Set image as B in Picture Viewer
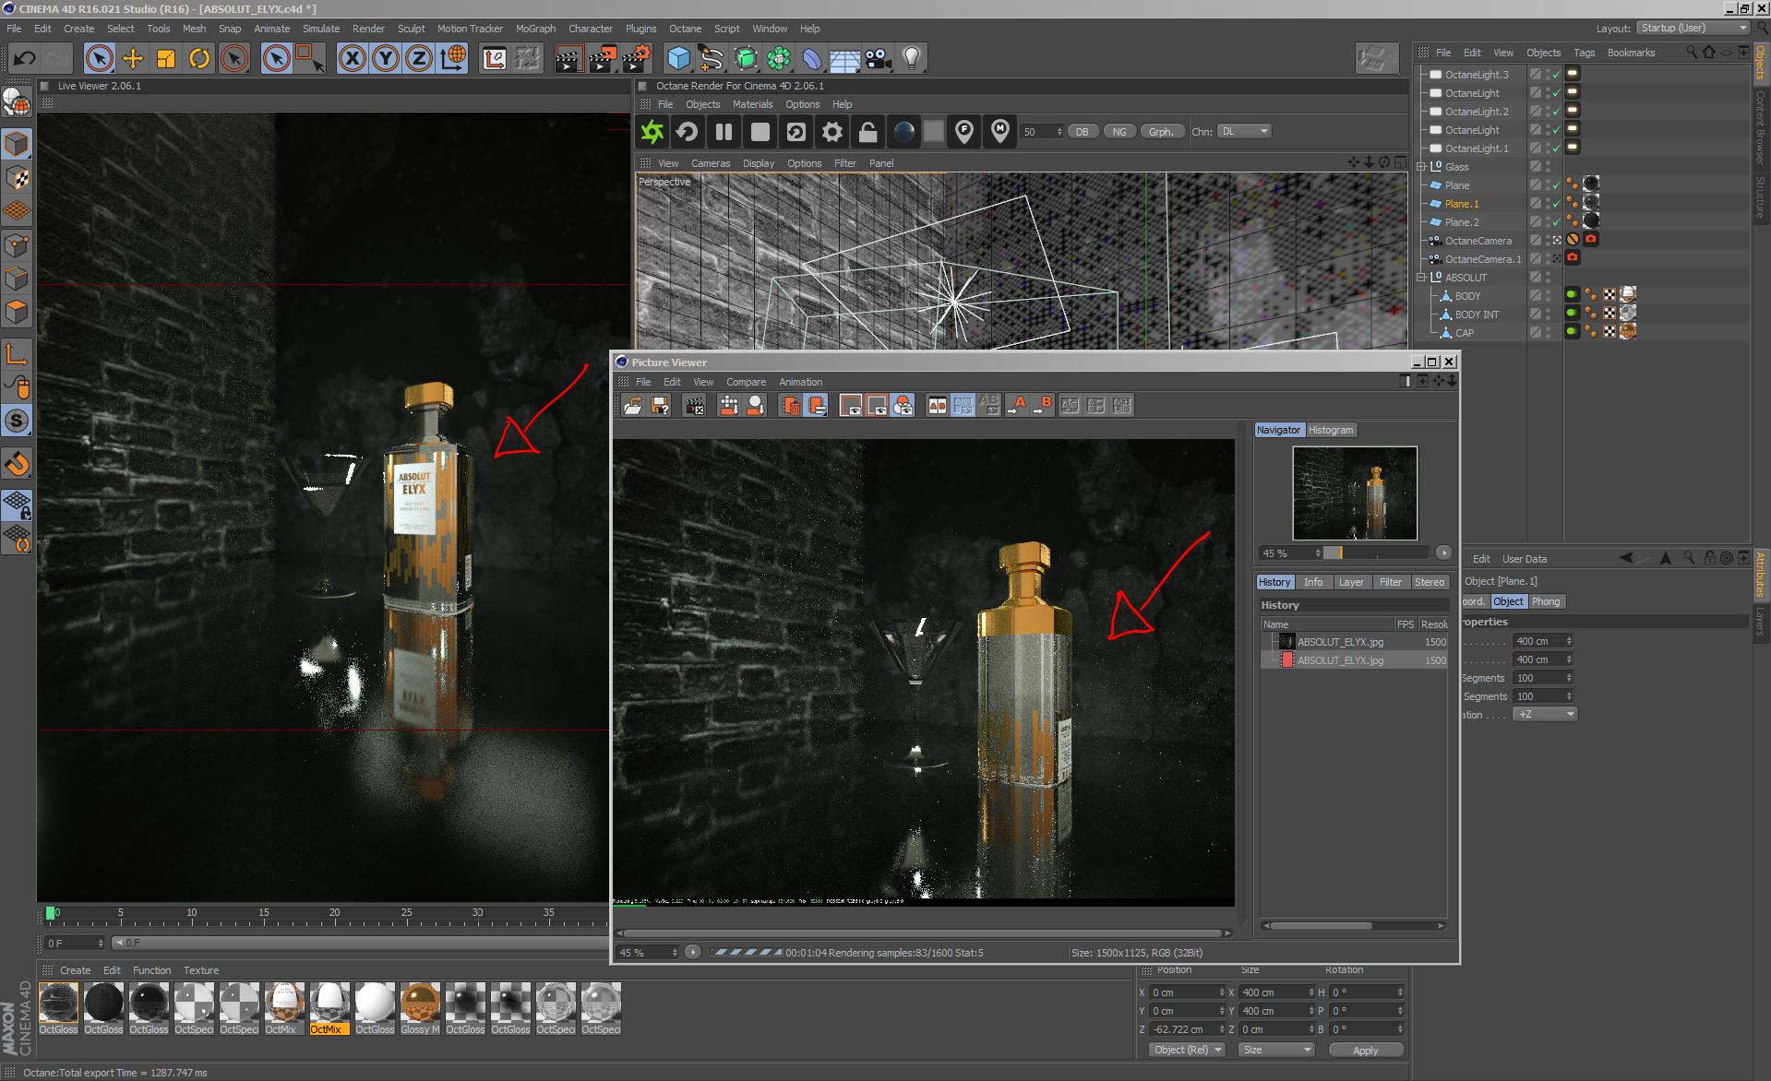Viewport: 1771px width, 1081px height. pyautogui.click(x=1044, y=405)
